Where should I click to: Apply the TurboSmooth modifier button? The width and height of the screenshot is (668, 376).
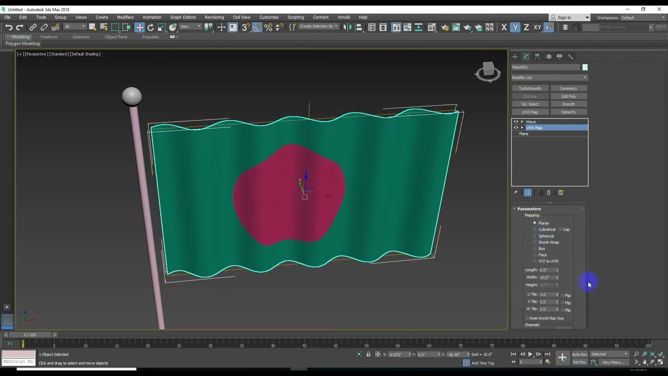tap(530, 88)
